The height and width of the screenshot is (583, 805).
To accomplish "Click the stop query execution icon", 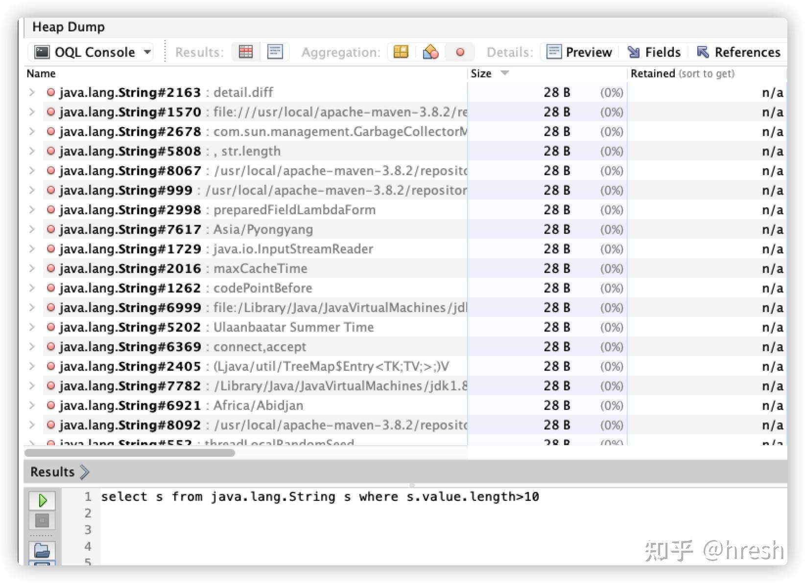I will (x=43, y=521).
